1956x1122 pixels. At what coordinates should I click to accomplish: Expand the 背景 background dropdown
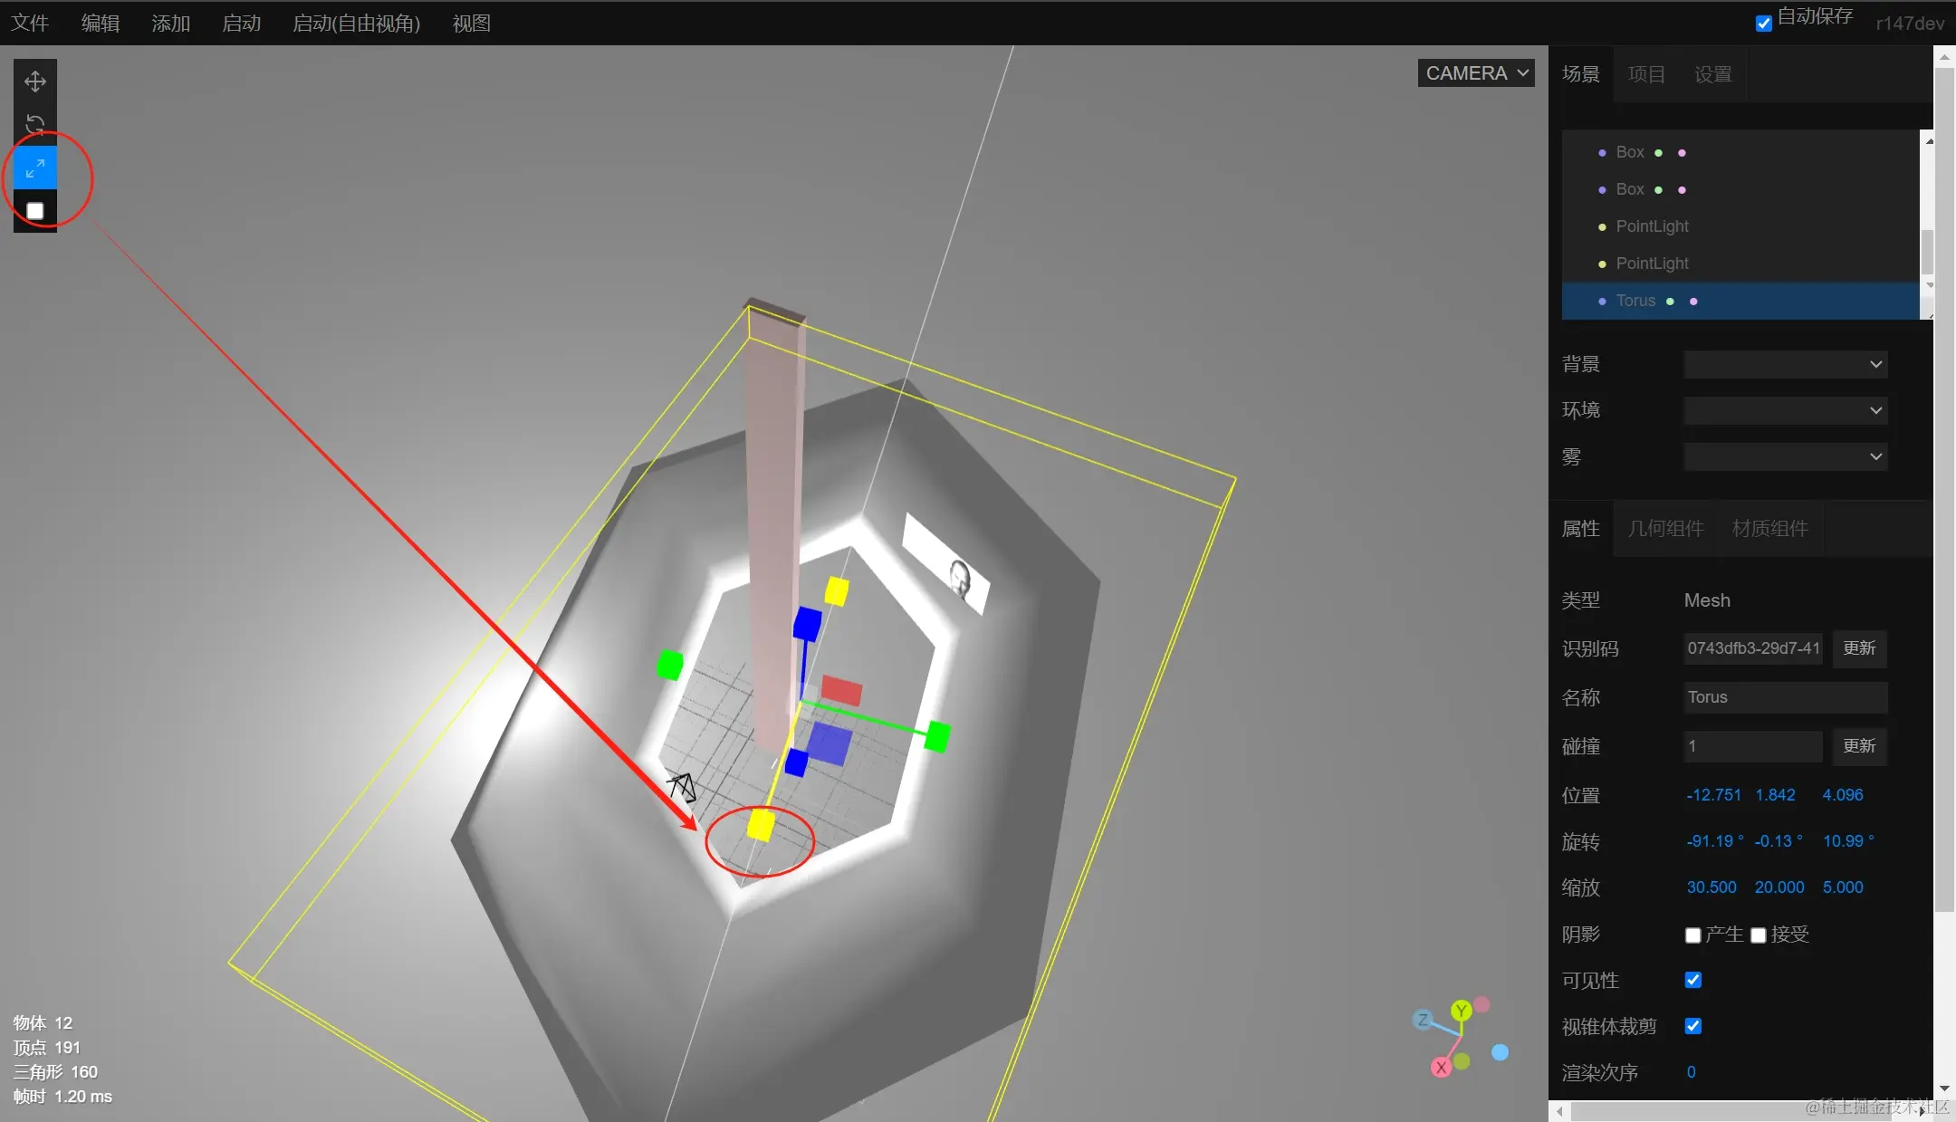coord(1785,364)
